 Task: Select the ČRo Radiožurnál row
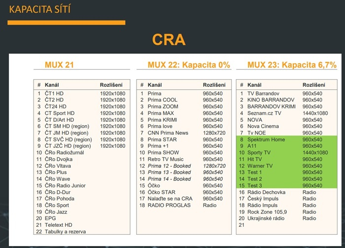click(x=65, y=153)
